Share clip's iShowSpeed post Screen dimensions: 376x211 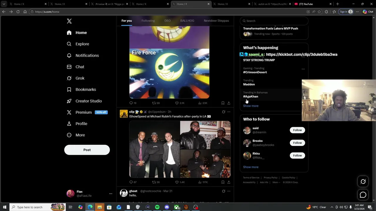[229, 182]
